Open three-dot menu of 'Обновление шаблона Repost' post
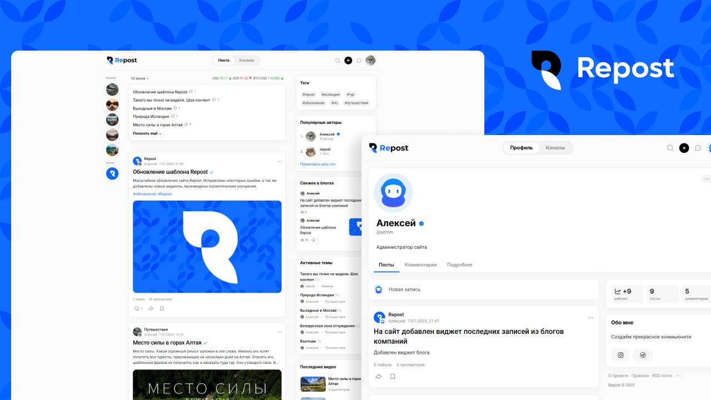711x400 pixels. [279, 161]
